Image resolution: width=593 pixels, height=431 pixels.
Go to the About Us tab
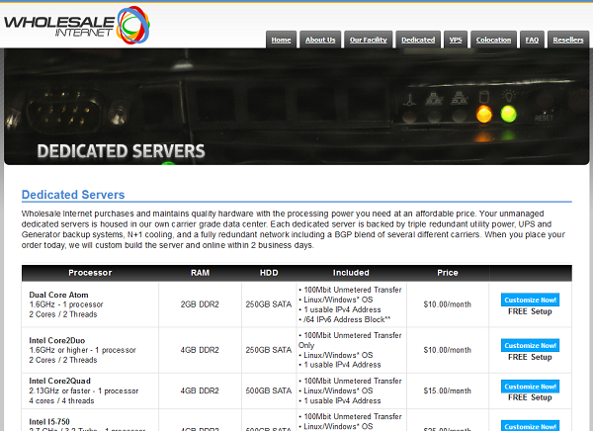click(x=320, y=40)
